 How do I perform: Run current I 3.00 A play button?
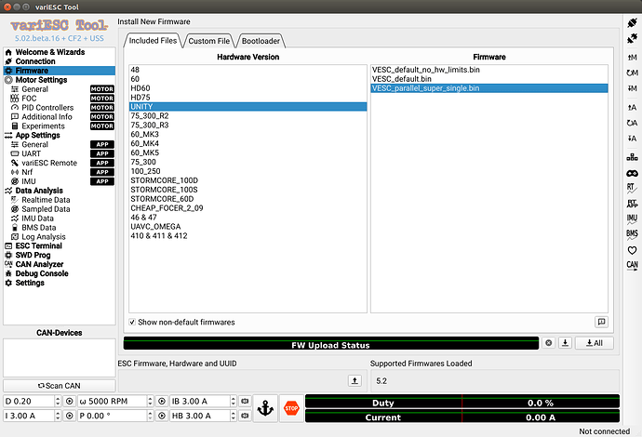coord(69,416)
